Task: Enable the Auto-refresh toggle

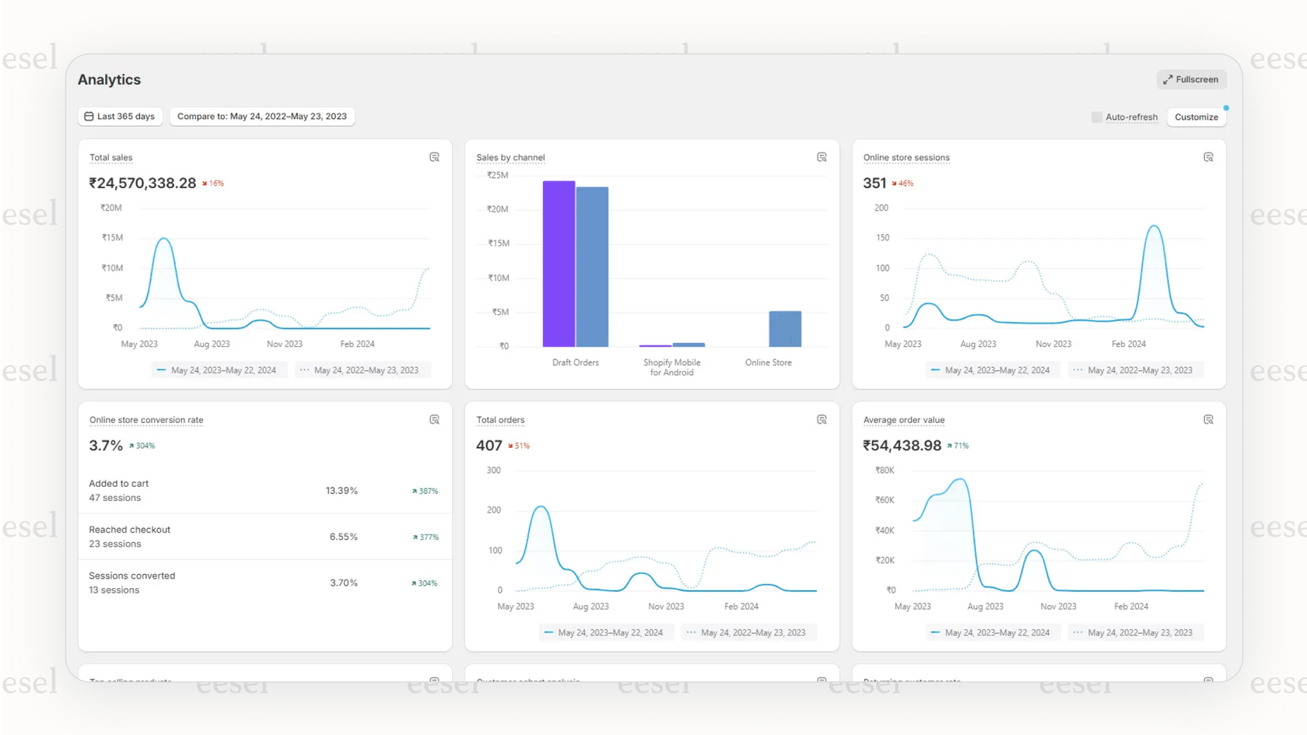Action: point(1096,117)
